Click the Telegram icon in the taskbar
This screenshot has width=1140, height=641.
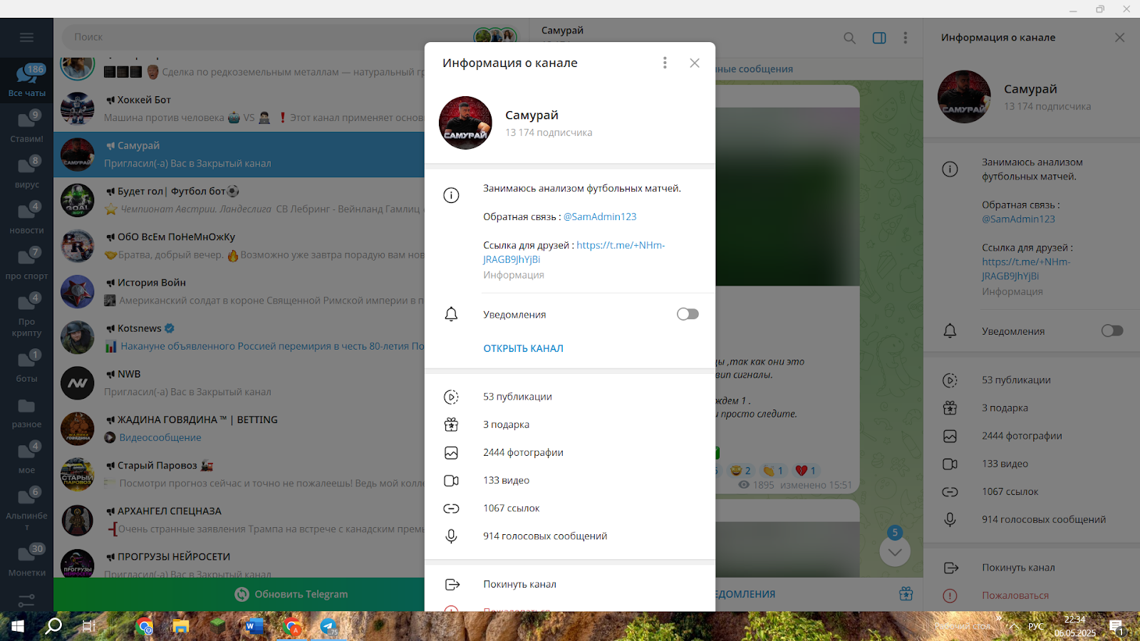coord(328,627)
